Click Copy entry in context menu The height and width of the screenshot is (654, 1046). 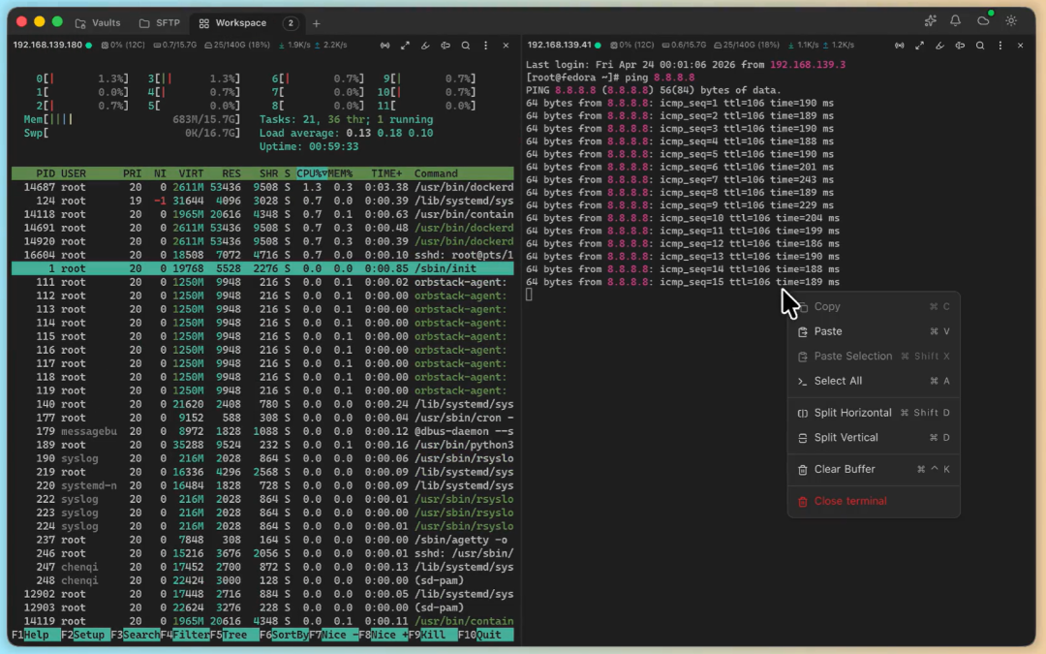874,307
